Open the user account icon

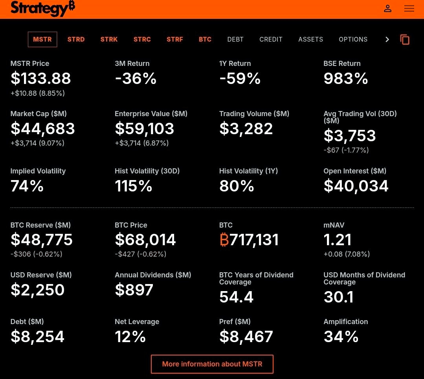coord(388,9)
